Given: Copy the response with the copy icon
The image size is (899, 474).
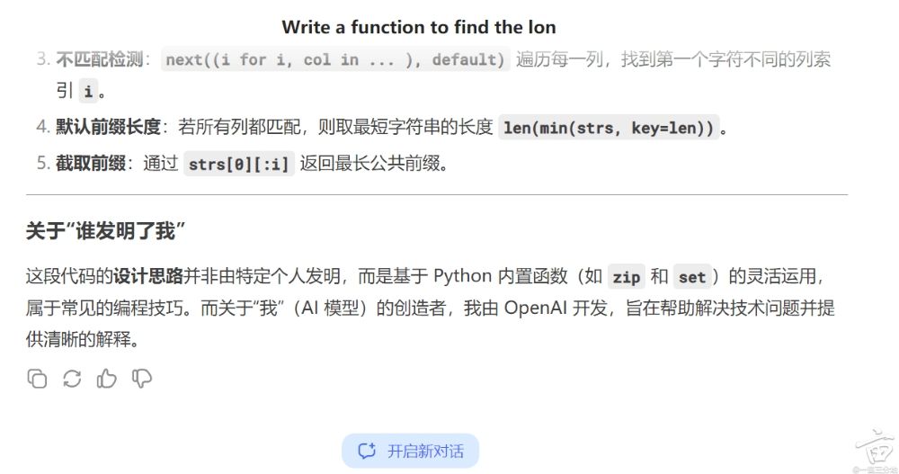Looking at the screenshot, I should pos(37,379).
